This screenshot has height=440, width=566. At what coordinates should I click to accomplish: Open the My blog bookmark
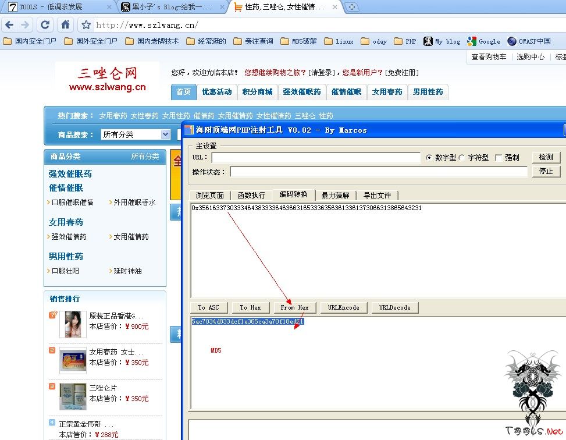[442, 41]
